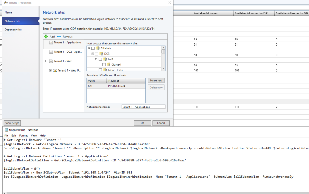Open Notepad's File menu
Image resolution: width=309 pixels, height=194 pixels.
6,135
